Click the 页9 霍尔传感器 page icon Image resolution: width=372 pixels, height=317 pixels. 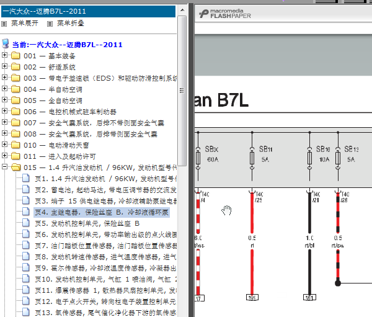(x=26, y=267)
